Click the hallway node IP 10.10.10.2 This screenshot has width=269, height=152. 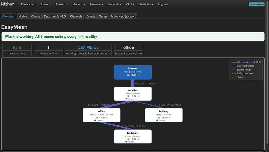point(164,118)
